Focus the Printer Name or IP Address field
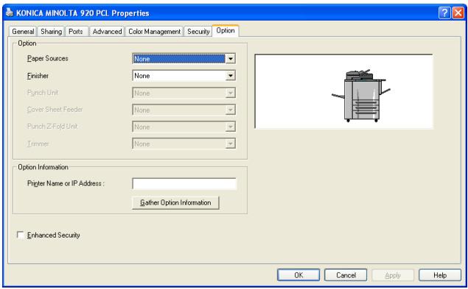 pyautogui.click(x=184, y=184)
